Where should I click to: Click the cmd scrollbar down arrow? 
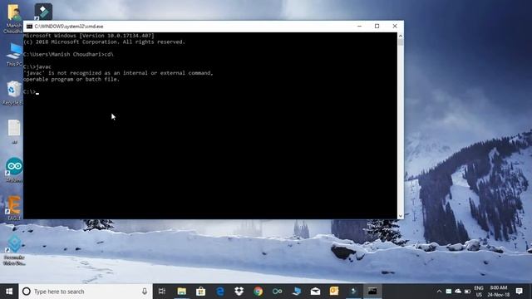(401, 216)
